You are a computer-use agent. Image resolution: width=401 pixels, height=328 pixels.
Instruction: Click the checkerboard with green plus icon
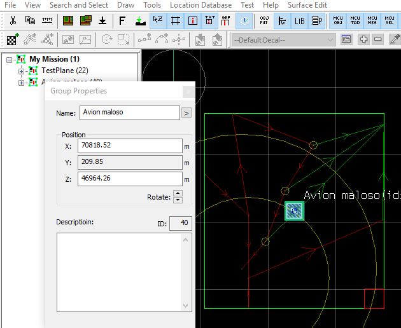click(x=13, y=39)
